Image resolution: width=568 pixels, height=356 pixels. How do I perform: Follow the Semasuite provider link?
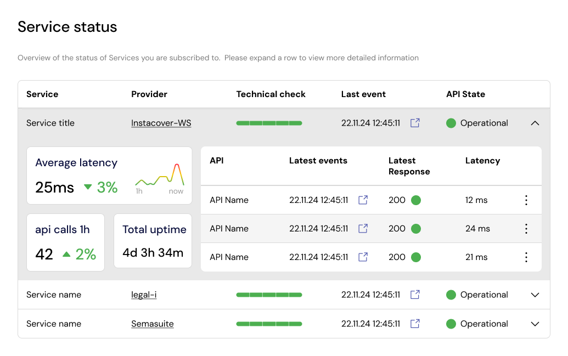[x=152, y=324]
